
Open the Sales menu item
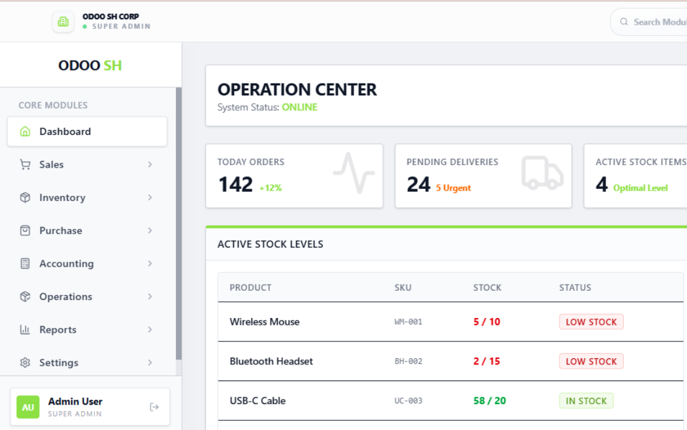coord(87,165)
